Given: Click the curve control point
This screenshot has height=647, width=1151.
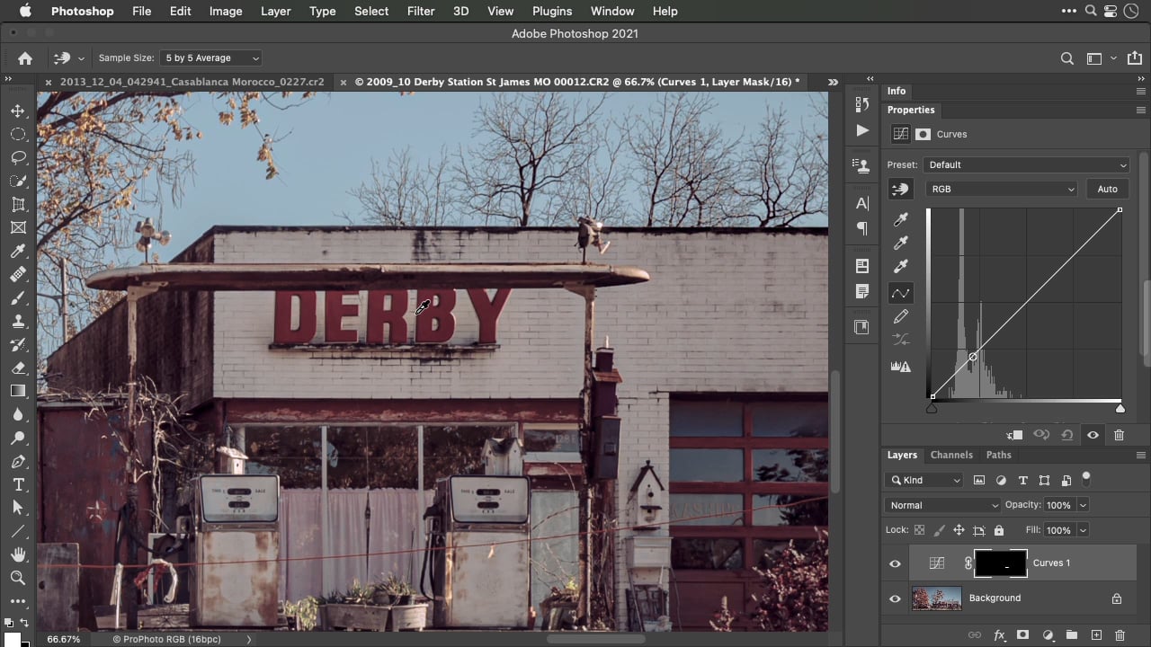Looking at the screenshot, I should click(972, 357).
